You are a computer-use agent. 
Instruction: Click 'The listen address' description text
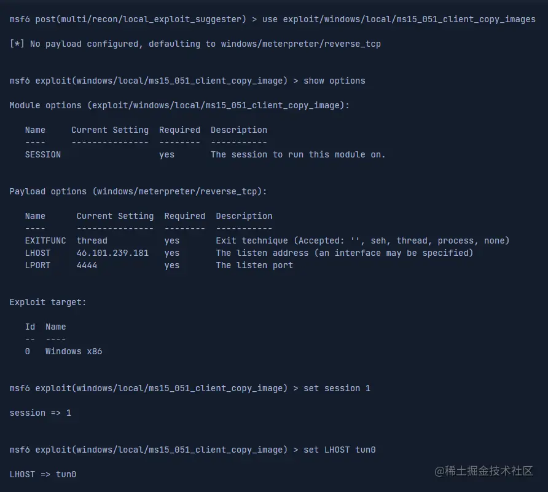[x=344, y=253]
